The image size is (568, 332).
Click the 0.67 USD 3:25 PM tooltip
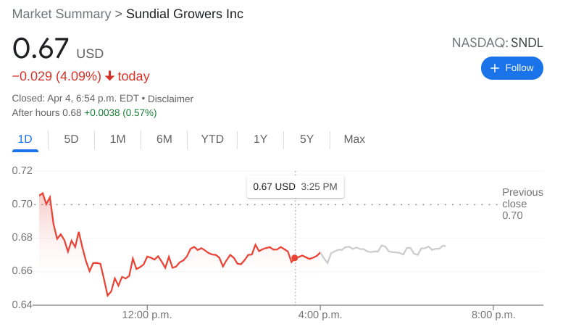pyautogui.click(x=295, y=187)
